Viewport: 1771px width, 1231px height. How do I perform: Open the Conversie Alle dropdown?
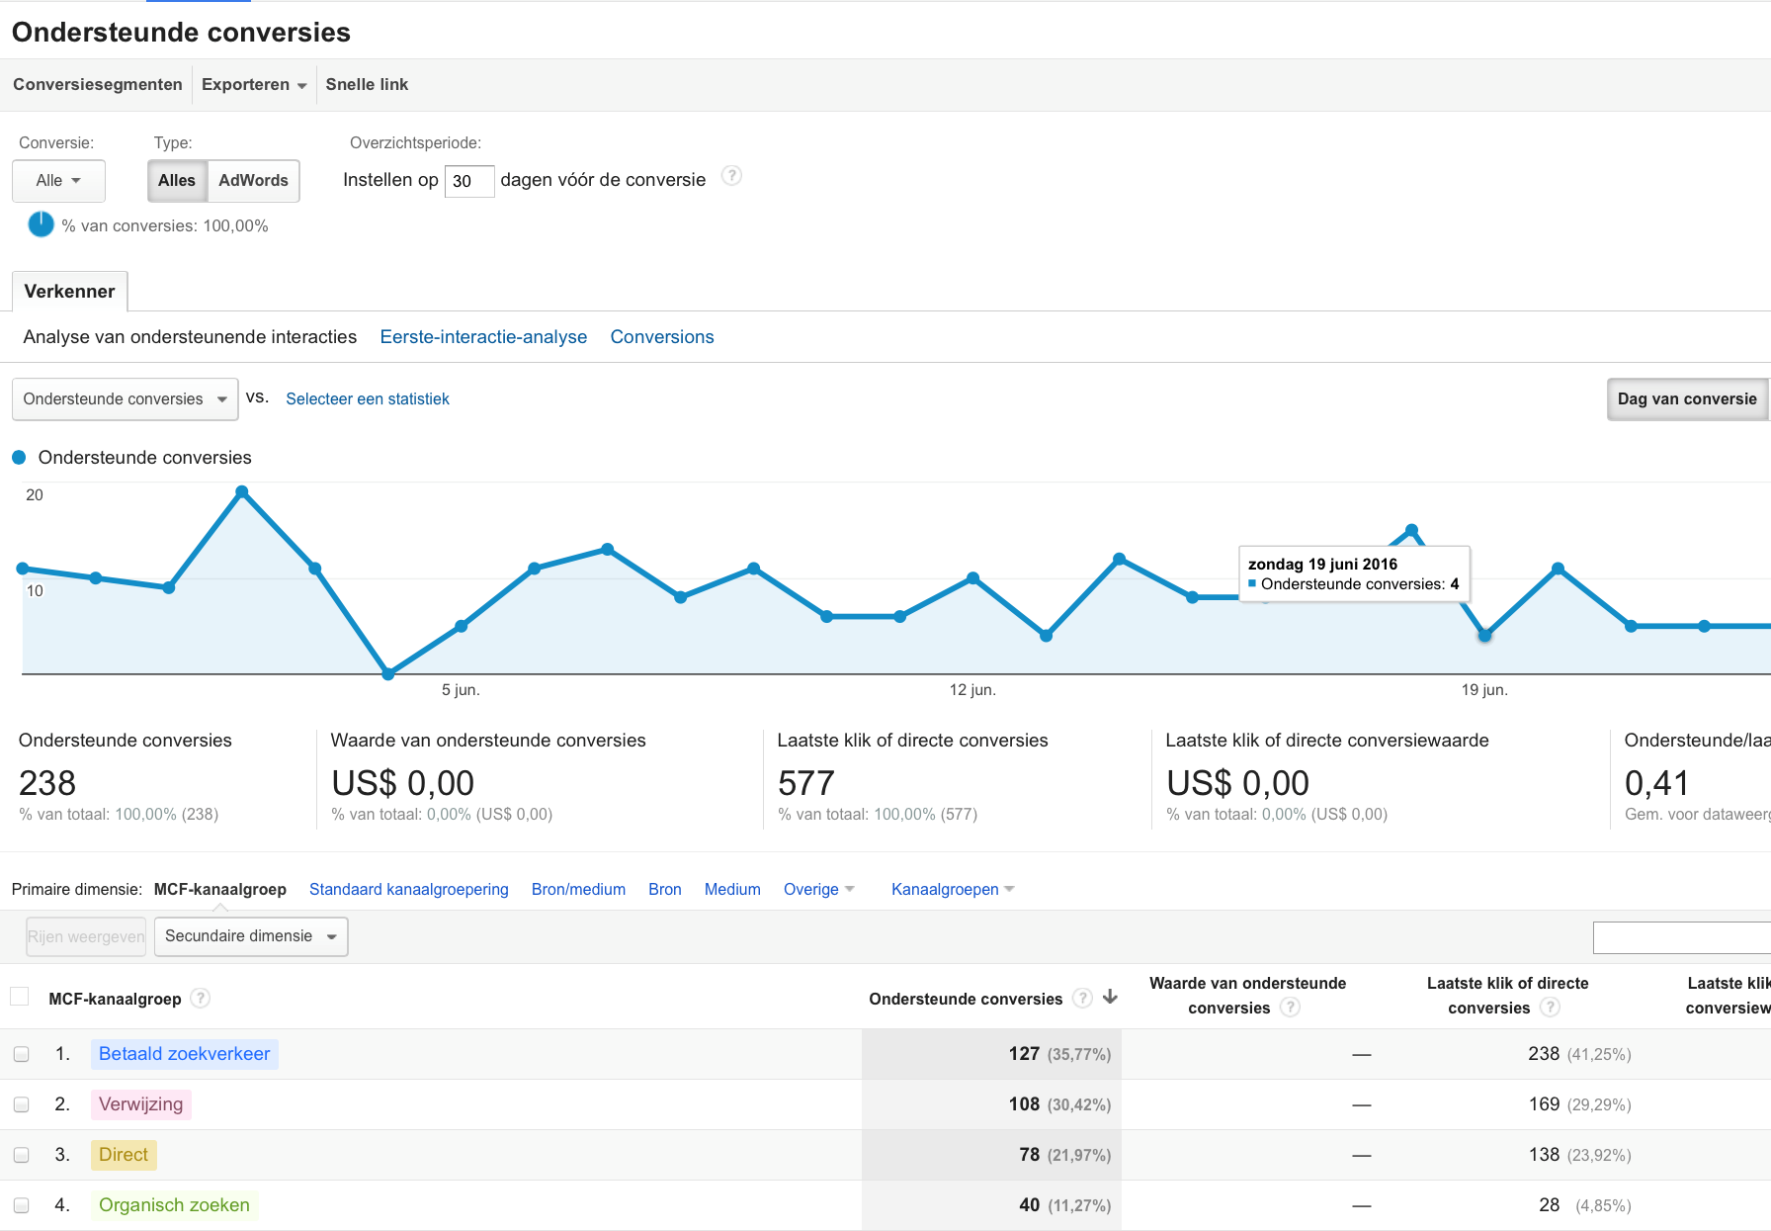[x=58, y=181]
